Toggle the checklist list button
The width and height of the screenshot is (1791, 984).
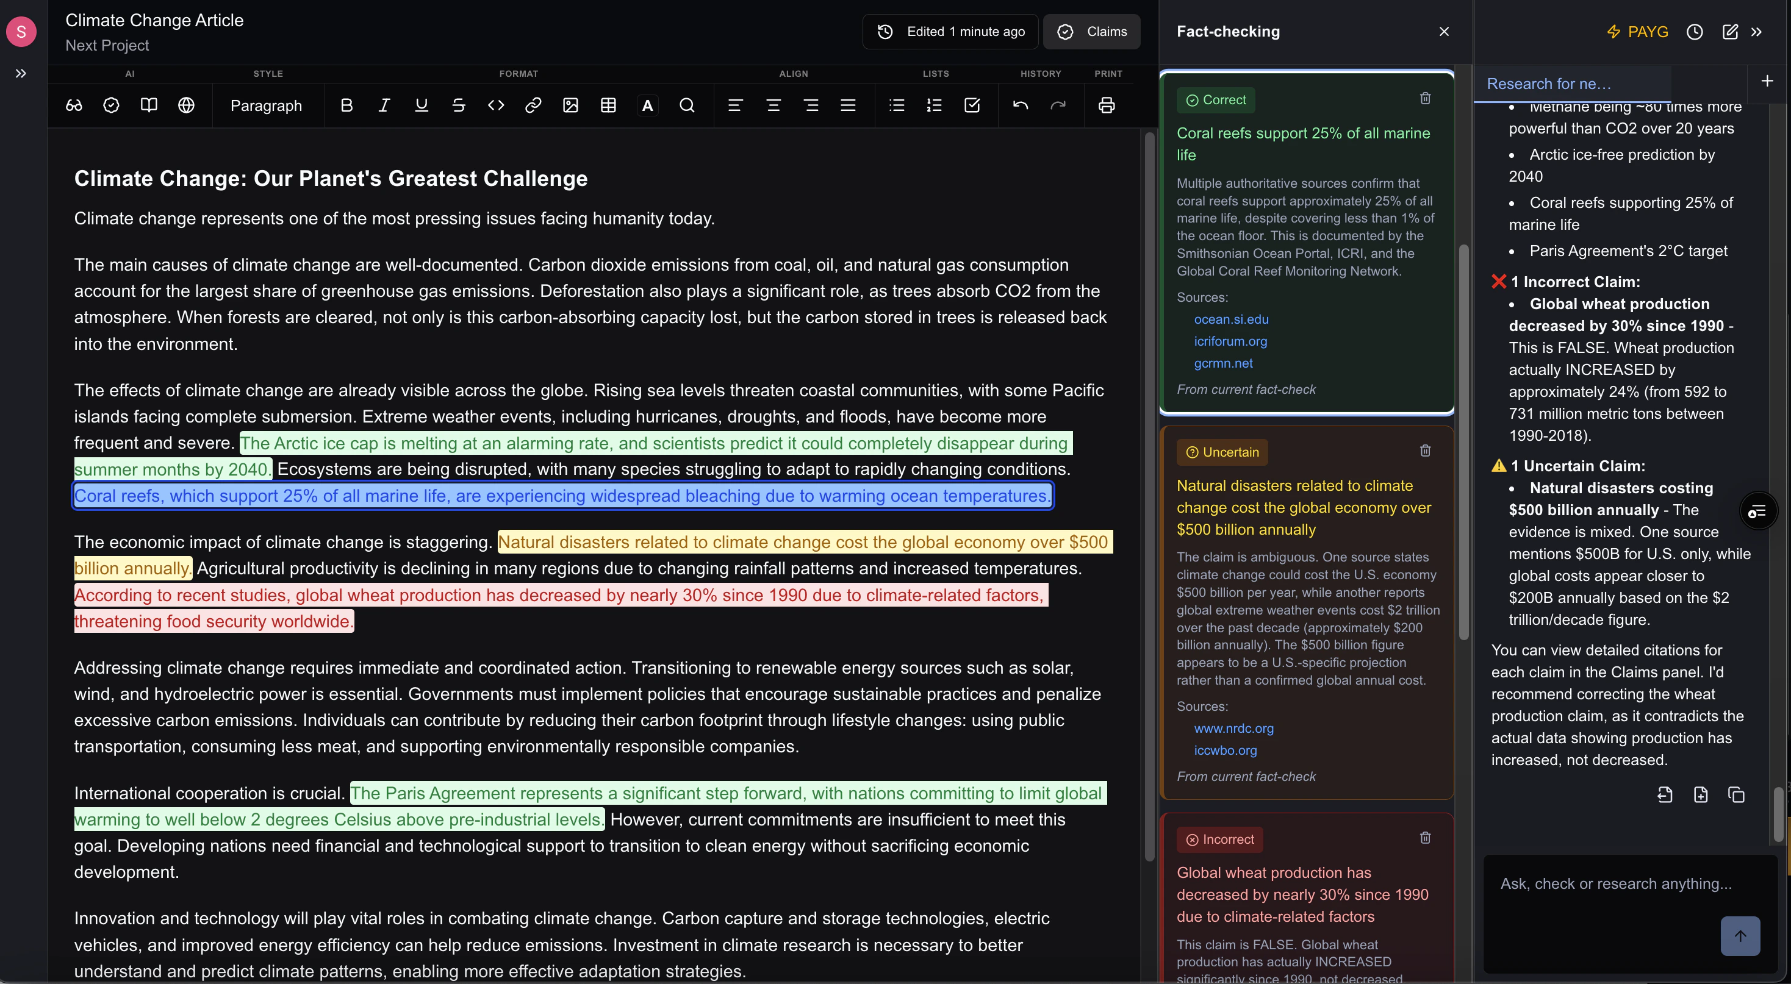pyautogui.click(x=971, y=105)
